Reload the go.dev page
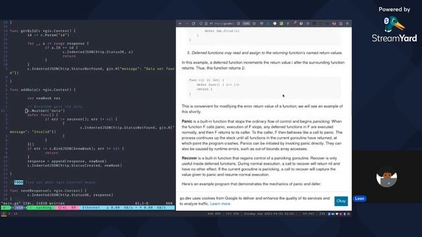This screenshot has height=237, width=422. pos(193,24)
